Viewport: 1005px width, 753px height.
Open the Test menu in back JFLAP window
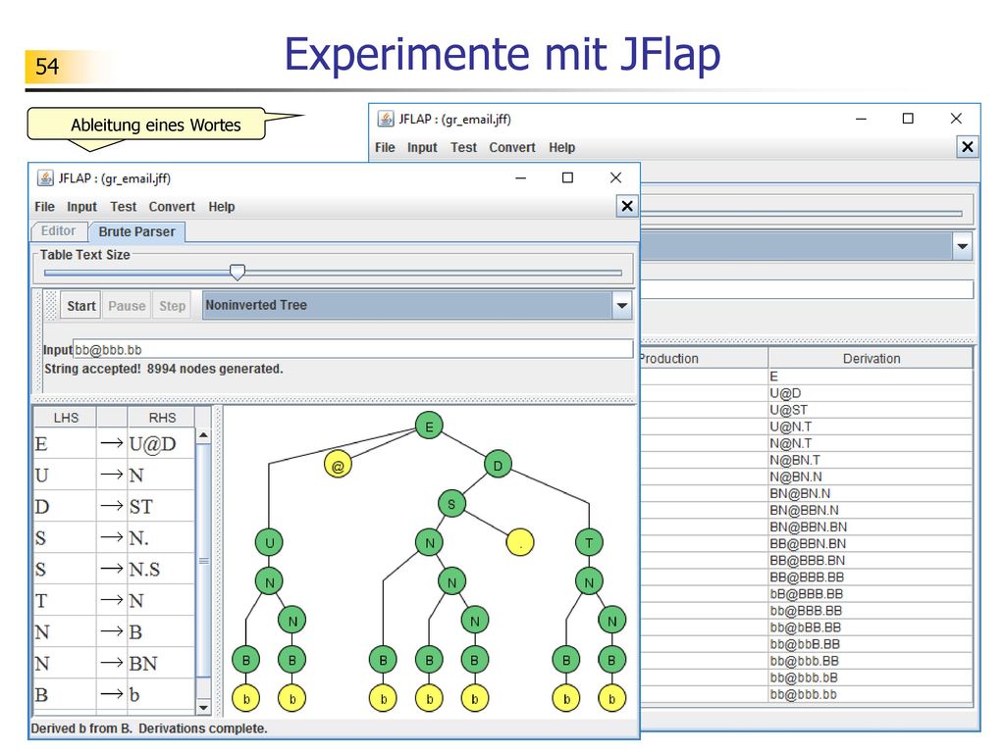(463, 147)
